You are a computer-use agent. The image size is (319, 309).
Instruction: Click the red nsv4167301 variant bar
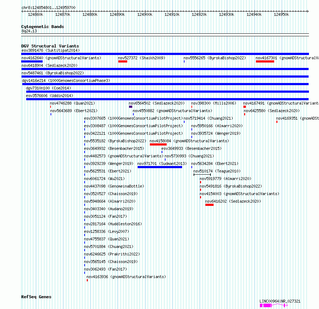click(x=265, y=61)
